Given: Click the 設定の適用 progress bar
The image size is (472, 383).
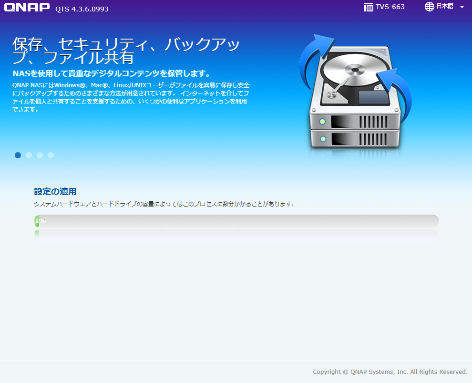Looking at the screenshot, I should pos(236,221).
